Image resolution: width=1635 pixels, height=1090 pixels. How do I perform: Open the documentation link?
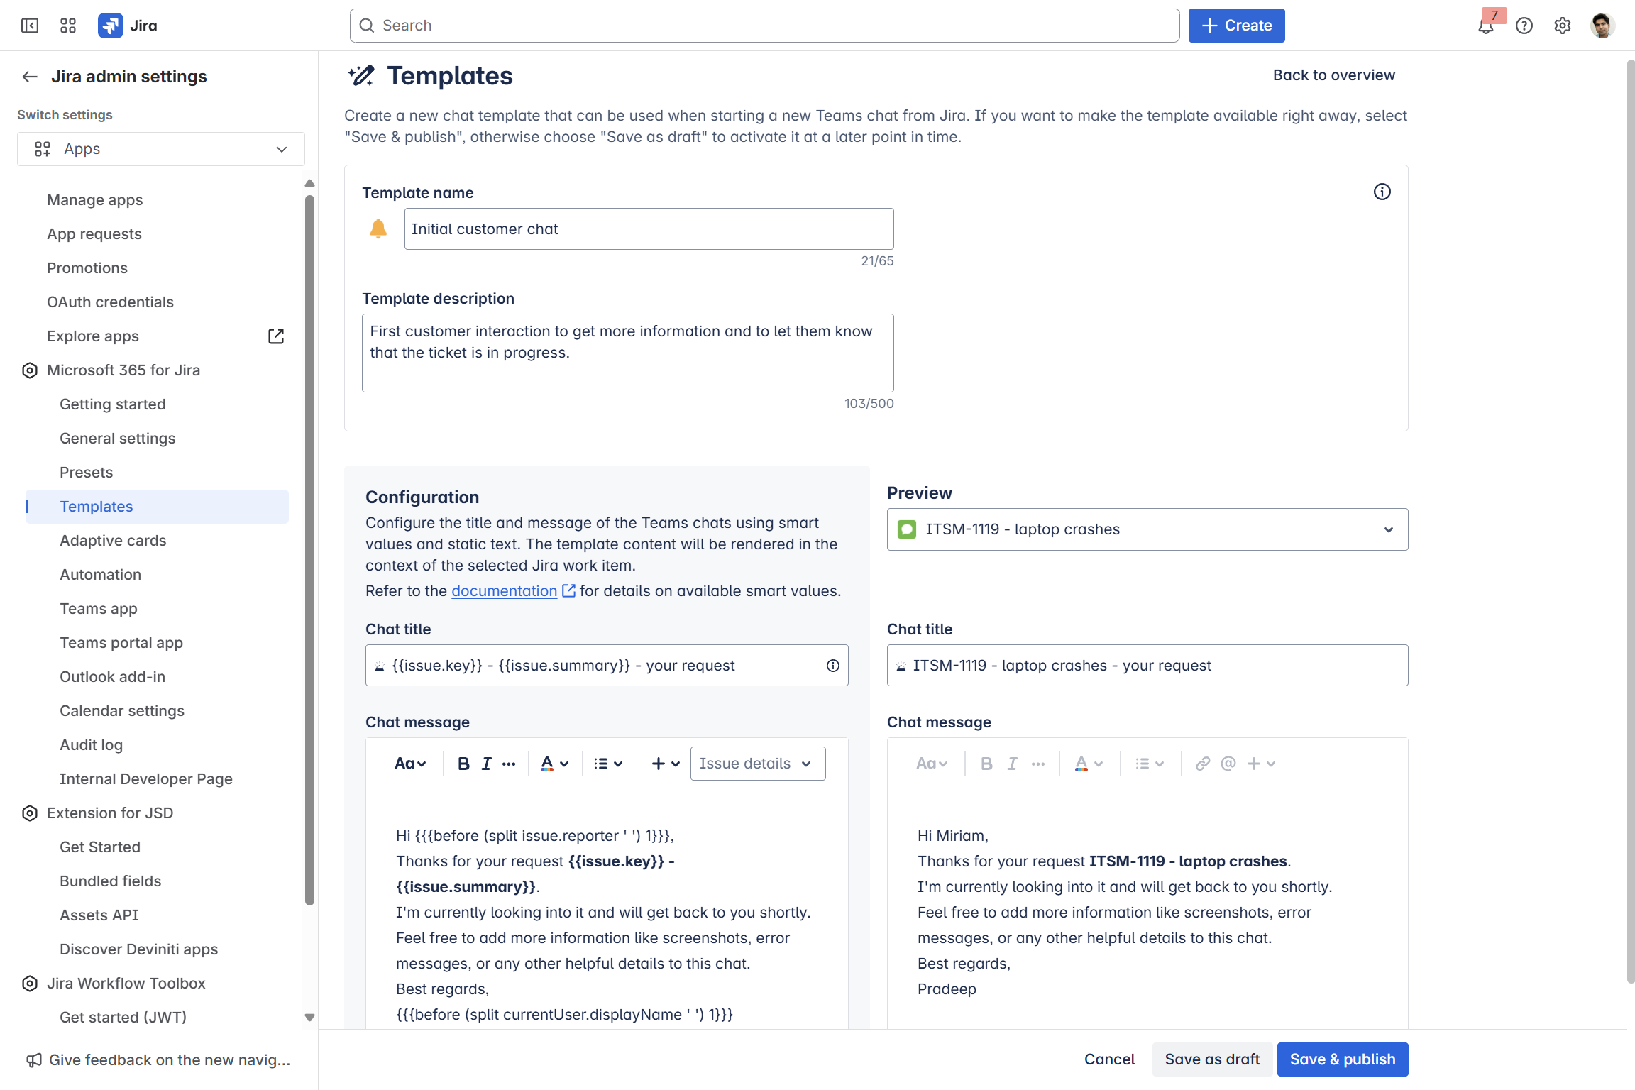coord(504,591)
